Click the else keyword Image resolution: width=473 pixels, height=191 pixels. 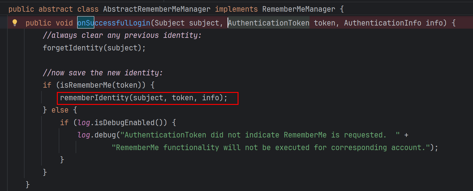click(x=60, y=110)
